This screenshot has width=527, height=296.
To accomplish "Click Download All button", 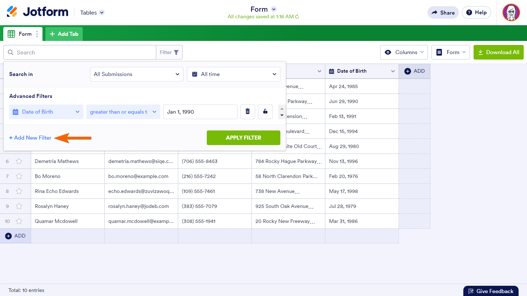I will click(498, 52).
